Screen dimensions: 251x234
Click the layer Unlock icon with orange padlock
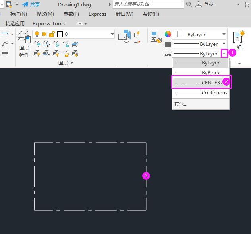[66, 53]
